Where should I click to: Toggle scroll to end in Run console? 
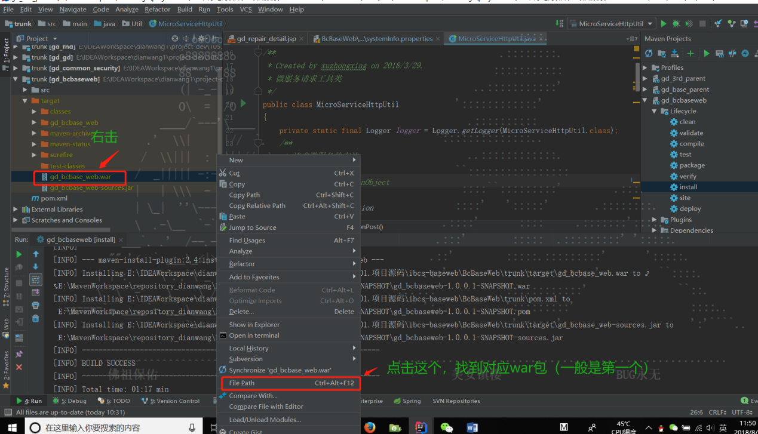coord(36,292)
